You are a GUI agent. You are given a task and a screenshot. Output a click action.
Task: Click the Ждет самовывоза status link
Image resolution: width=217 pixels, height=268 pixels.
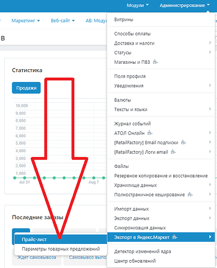(36, 257)
